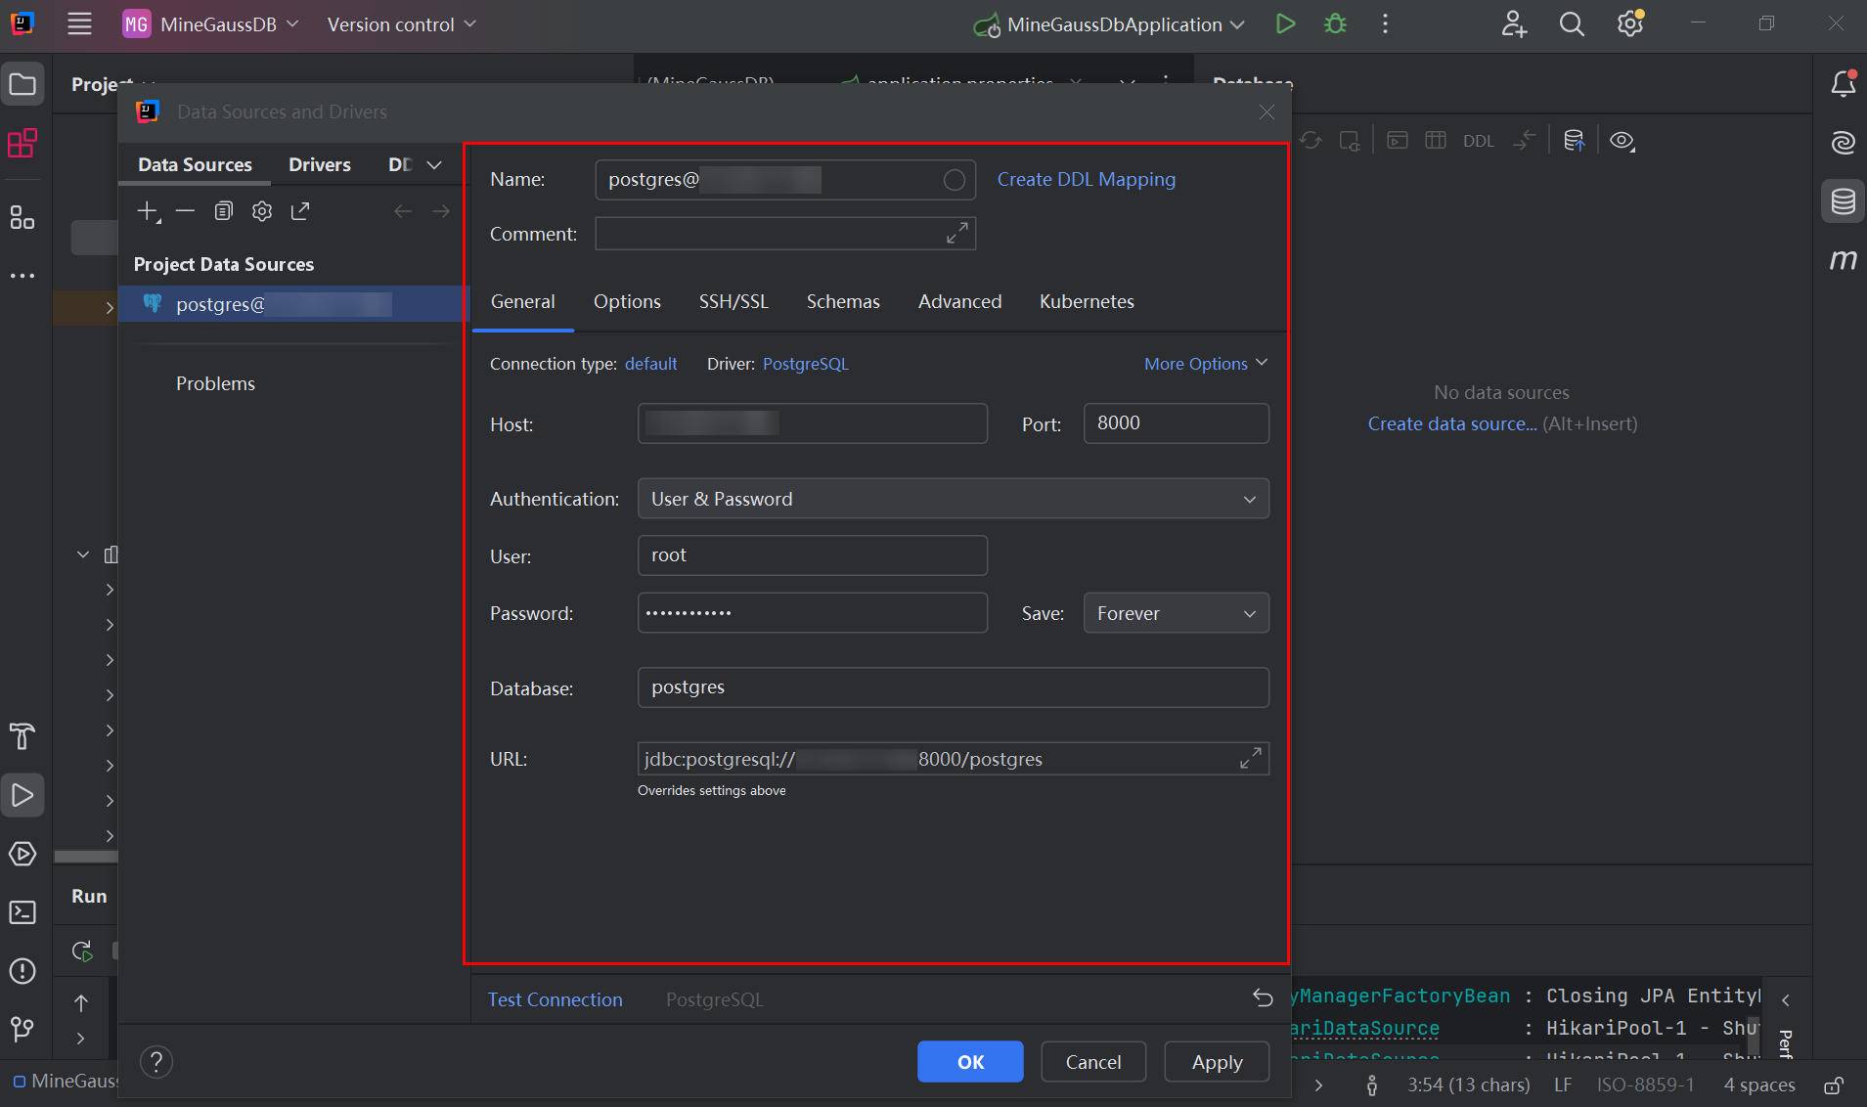Reset changes with the revert arrow icon
1867x1107 pixels.
(1263, 998)
